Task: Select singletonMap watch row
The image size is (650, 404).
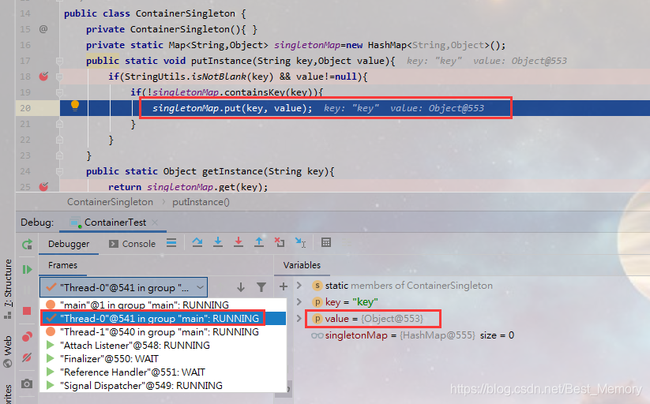Action: pyautogui.click(x=412, y=335)
